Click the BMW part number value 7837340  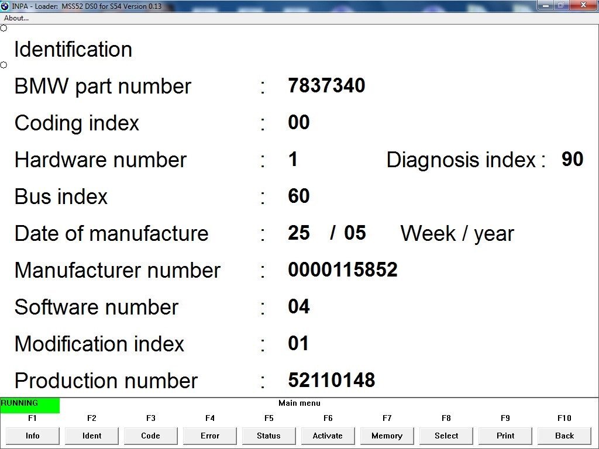326,86
